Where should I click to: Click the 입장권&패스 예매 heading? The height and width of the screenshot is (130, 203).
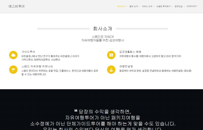130,52
